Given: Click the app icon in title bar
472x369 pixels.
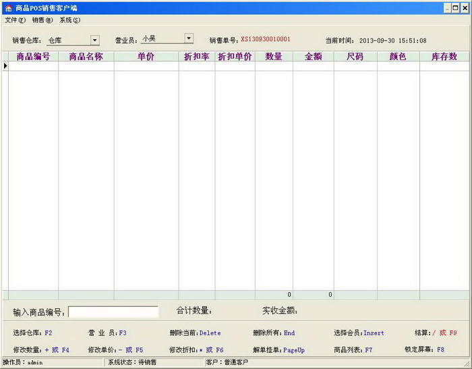Looking at the screenshot, I should 8,8.
